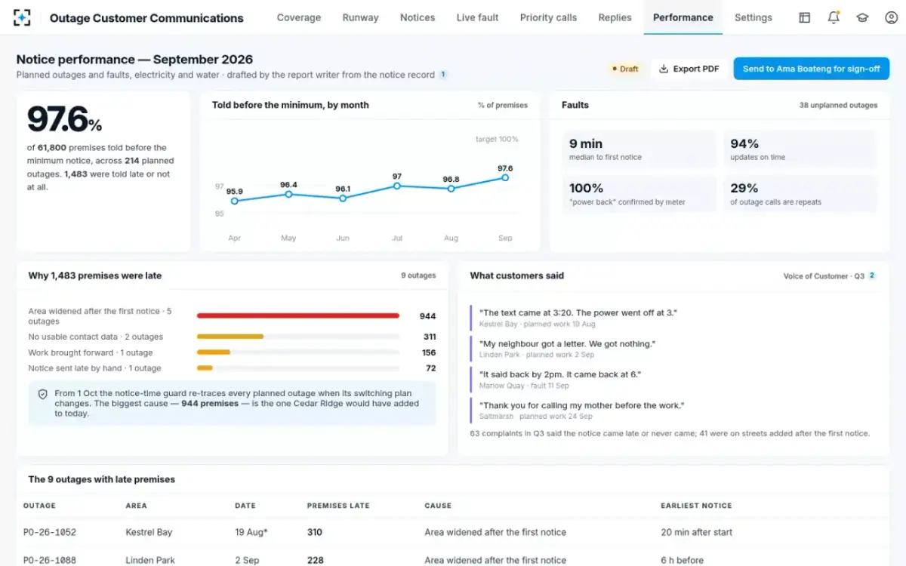Click quote "It said back by 2pm"
This screenshot has height=566, width=906.
[560, 374]
